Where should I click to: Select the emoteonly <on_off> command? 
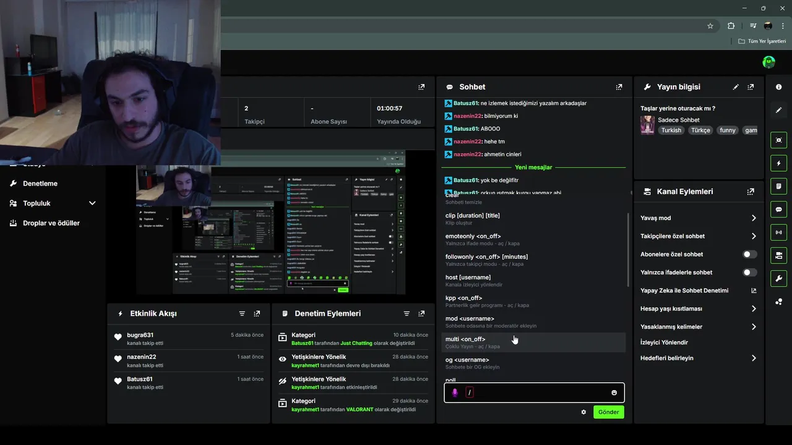(x=535, y=240)
